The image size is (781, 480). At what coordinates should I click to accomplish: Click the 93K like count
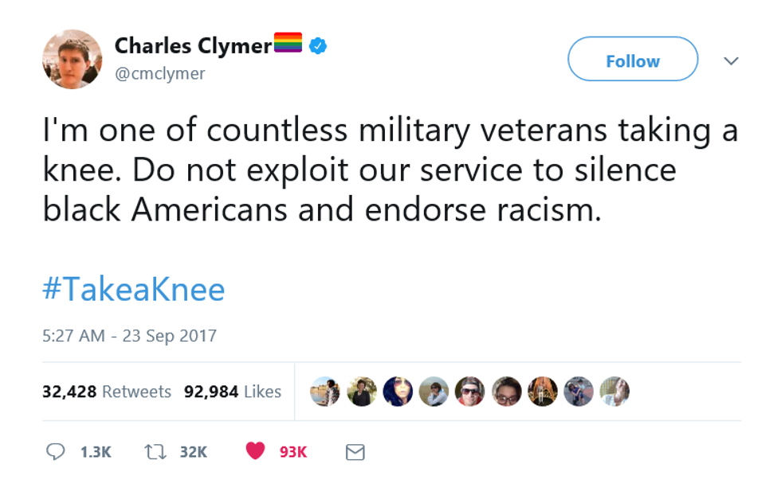pos(292,452)
